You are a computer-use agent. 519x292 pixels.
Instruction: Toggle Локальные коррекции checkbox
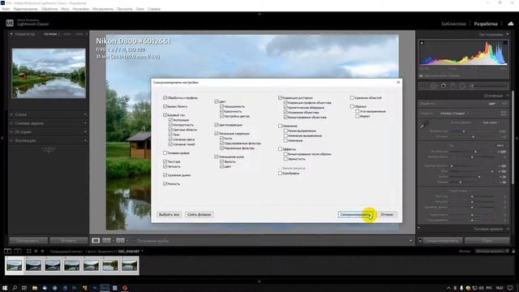[217, 133]
